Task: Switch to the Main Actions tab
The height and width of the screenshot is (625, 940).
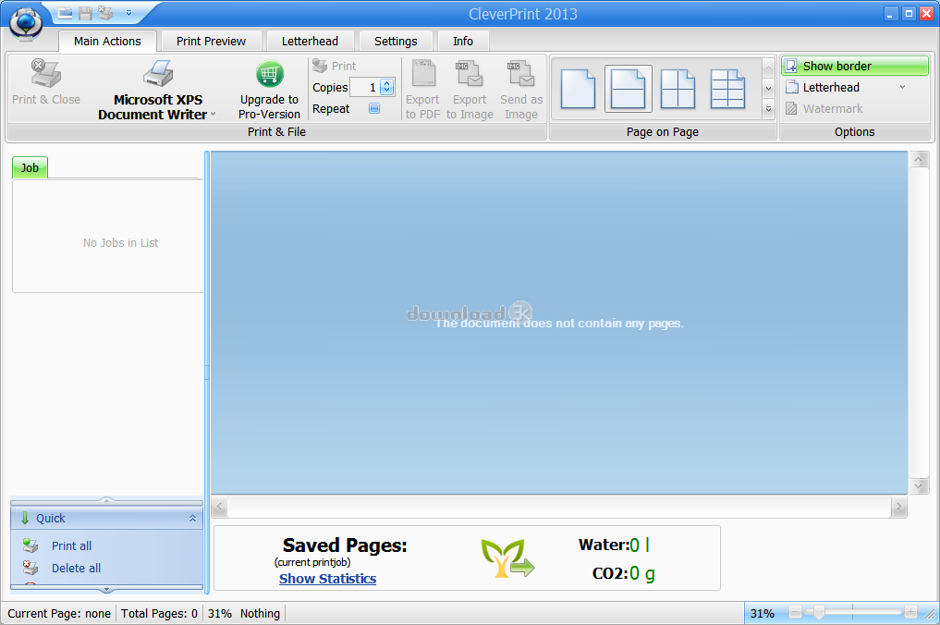Action: [x=107, y=41]
